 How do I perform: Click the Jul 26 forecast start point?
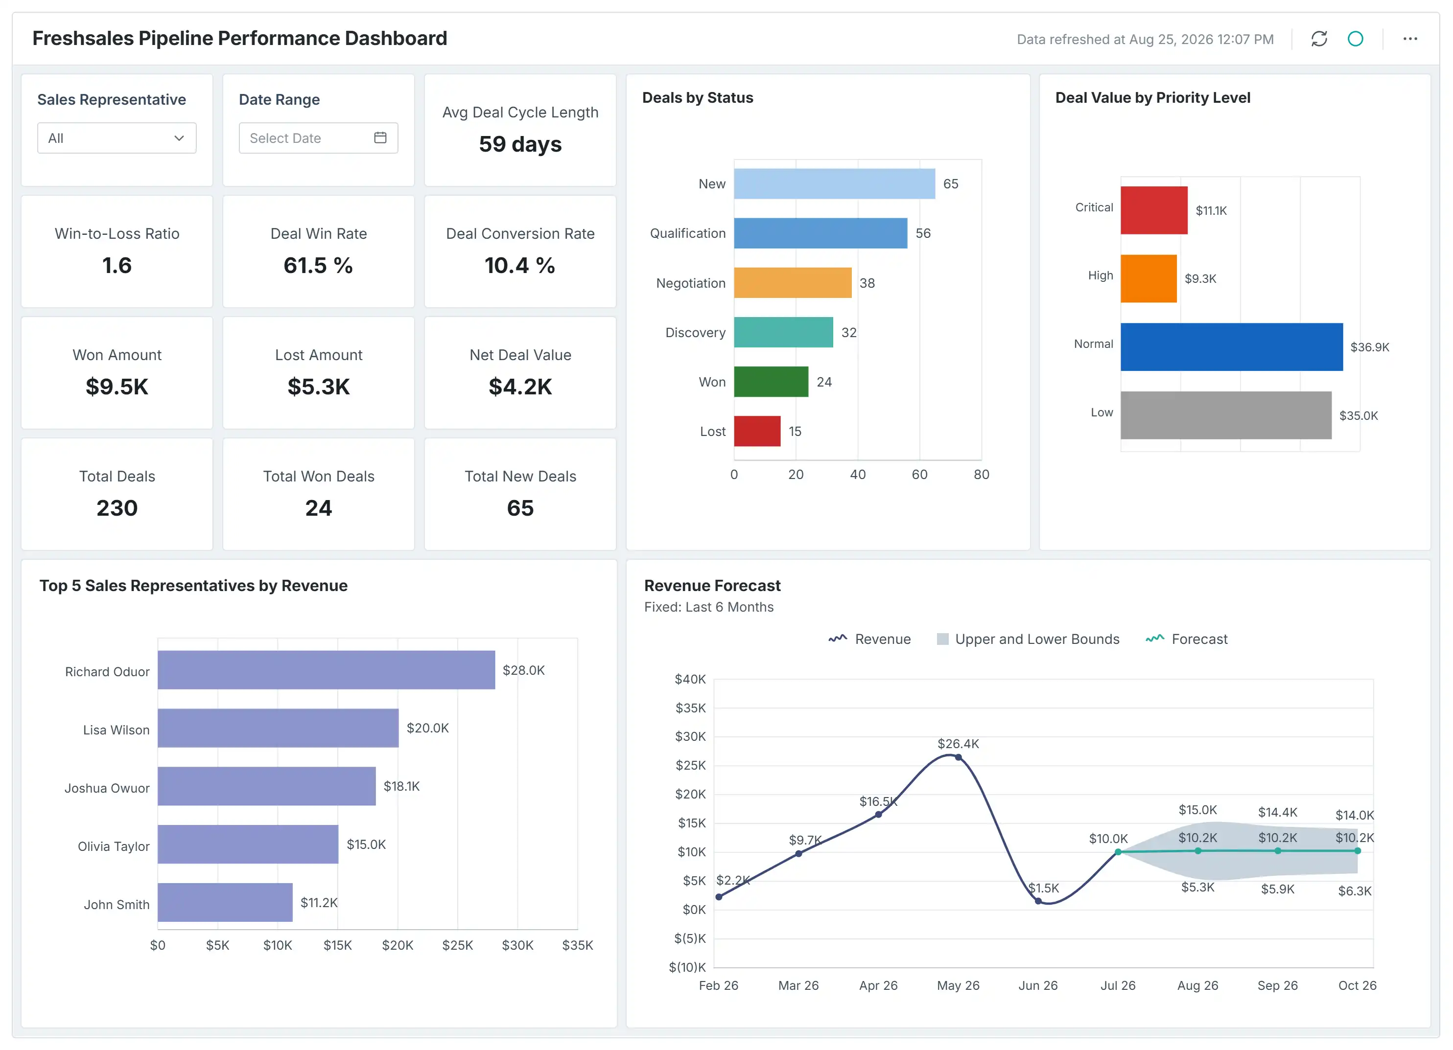click(1118, 852)
